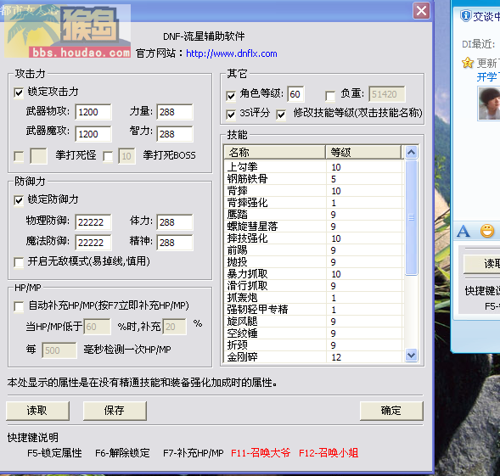Click the 保存 button
Viewport: 500px width, 476px height.
115,411
